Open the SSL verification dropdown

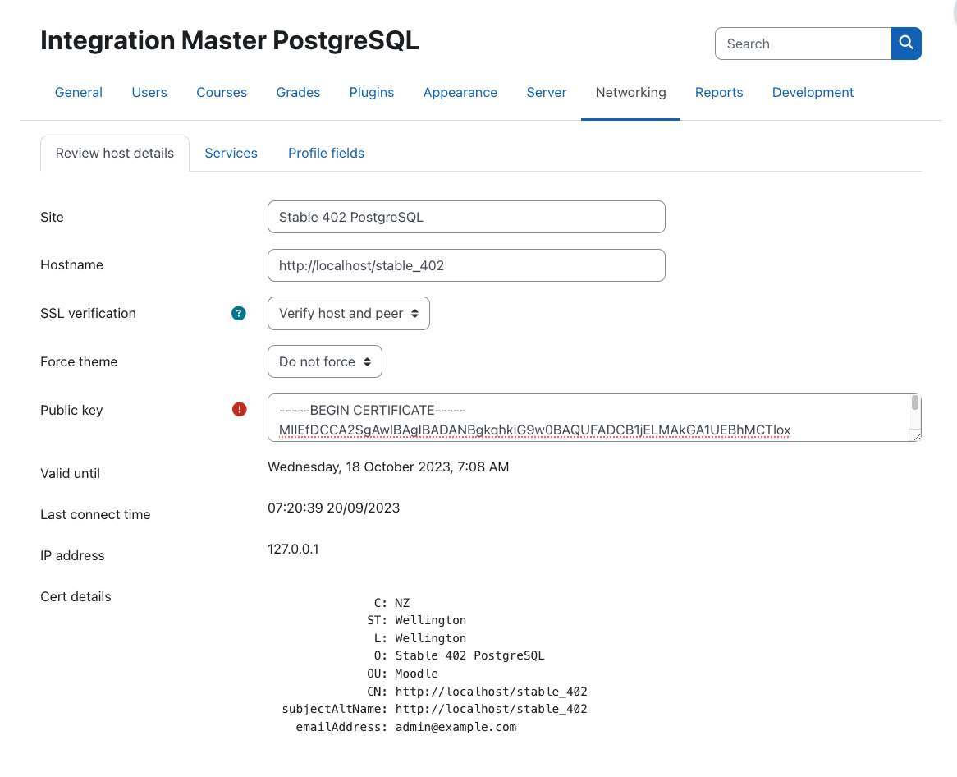tap(349, 314)
